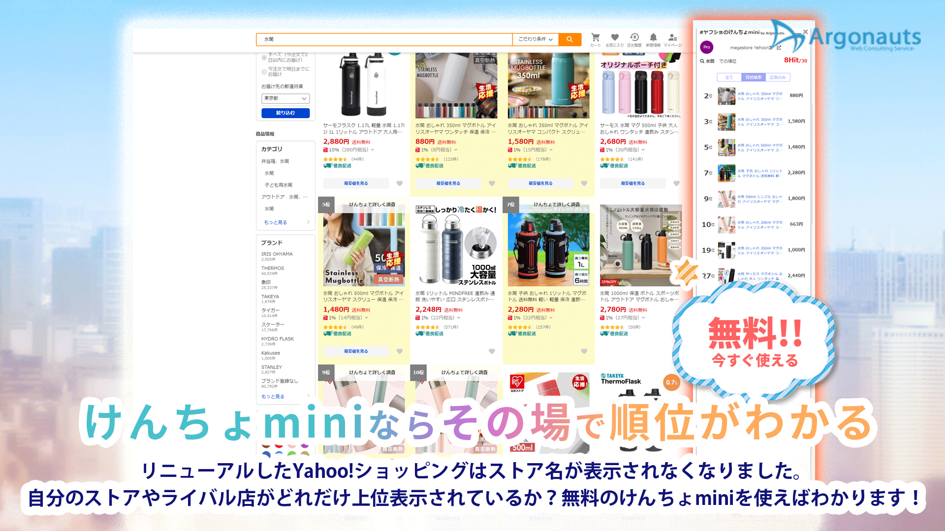Filter by brand THERMOS
Viewport: 945px width, 531px height.
click(273, 268)
